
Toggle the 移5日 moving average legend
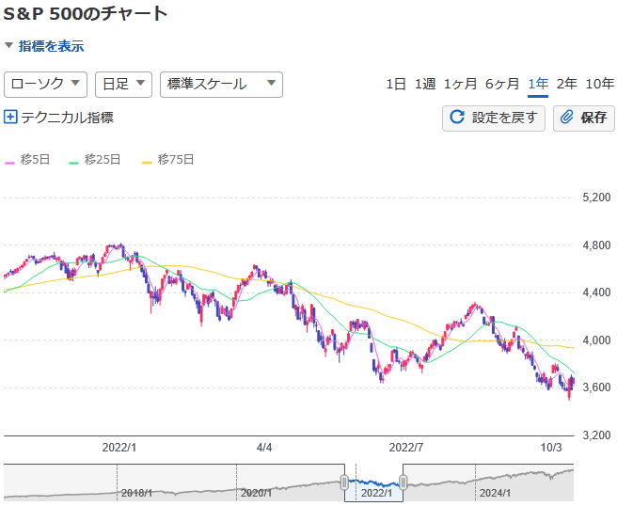[x=27, y=160]
